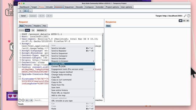Viewport: 196px width, 110px height.
Task: Add new Repeater tab with ... button
Action: pos(30,11)
